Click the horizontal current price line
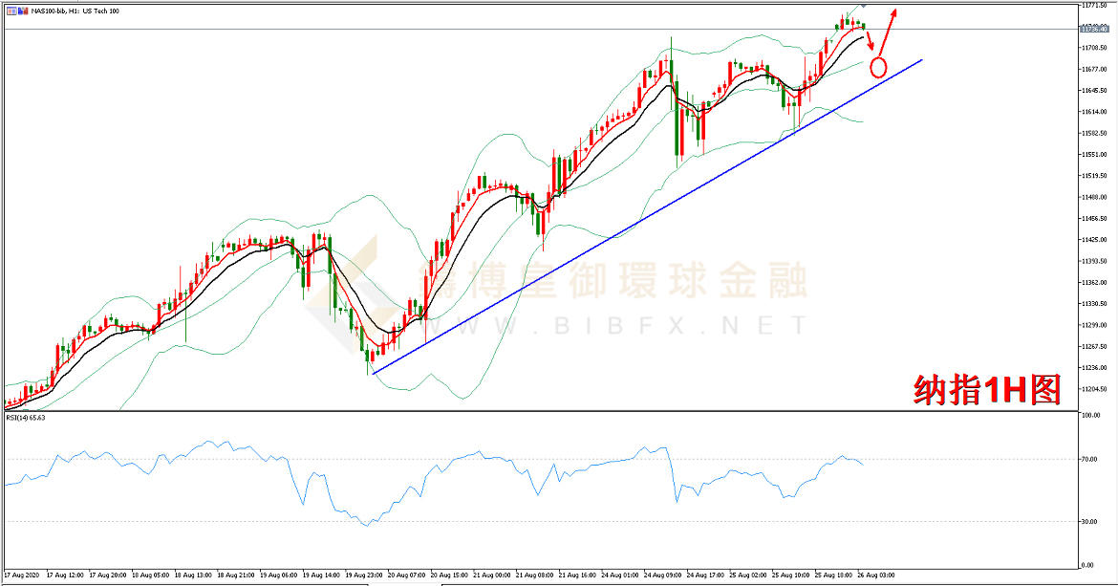Viewport: 1118px width, 586px height. coord(540,30)
